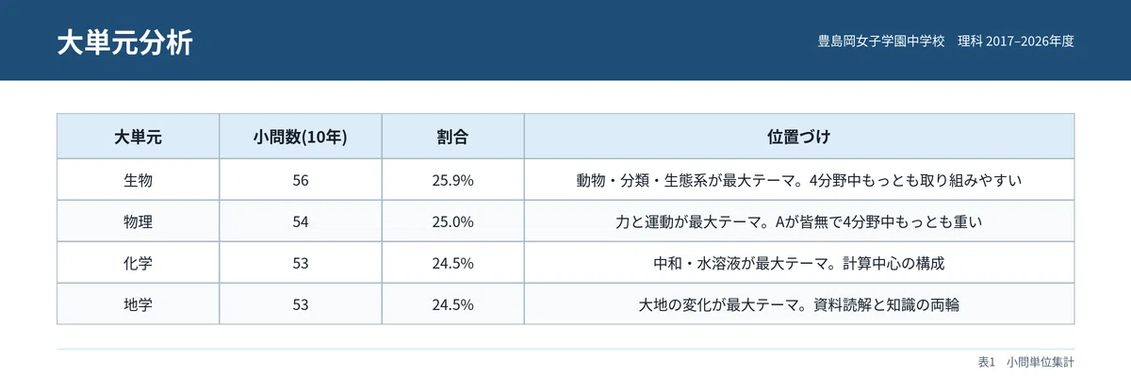
Task: Click the 25.0% percentage cell
Action: point(453,221)
